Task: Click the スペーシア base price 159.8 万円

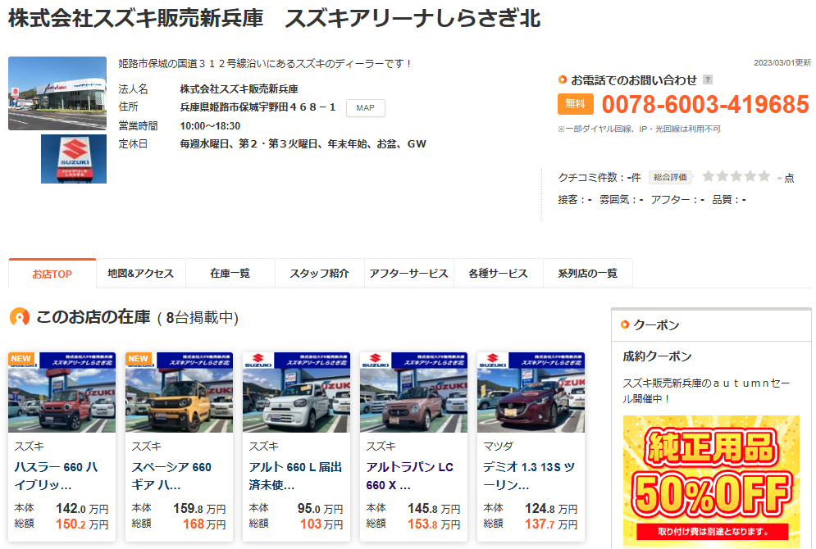Action: 199,509
